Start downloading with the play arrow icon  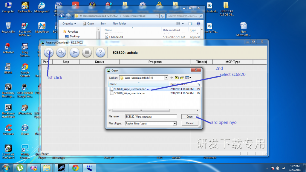[74, 52]
